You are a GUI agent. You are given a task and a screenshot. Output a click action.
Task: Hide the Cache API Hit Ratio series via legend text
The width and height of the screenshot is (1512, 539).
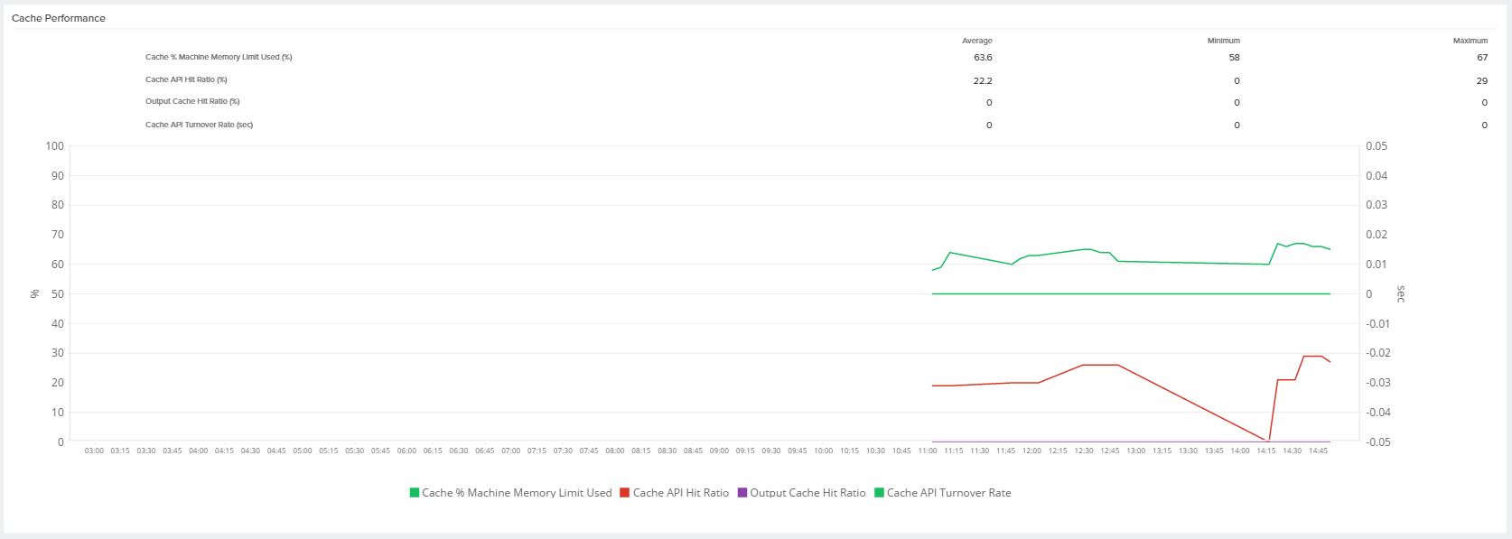(x=680, y=493)
